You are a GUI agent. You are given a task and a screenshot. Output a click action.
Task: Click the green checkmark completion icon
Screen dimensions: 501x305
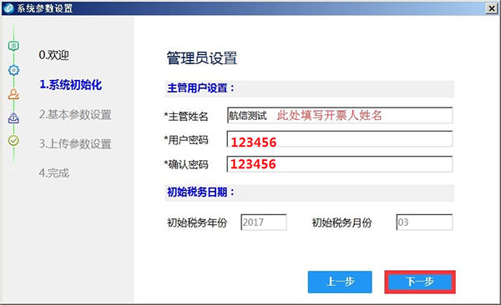point(13,140)
